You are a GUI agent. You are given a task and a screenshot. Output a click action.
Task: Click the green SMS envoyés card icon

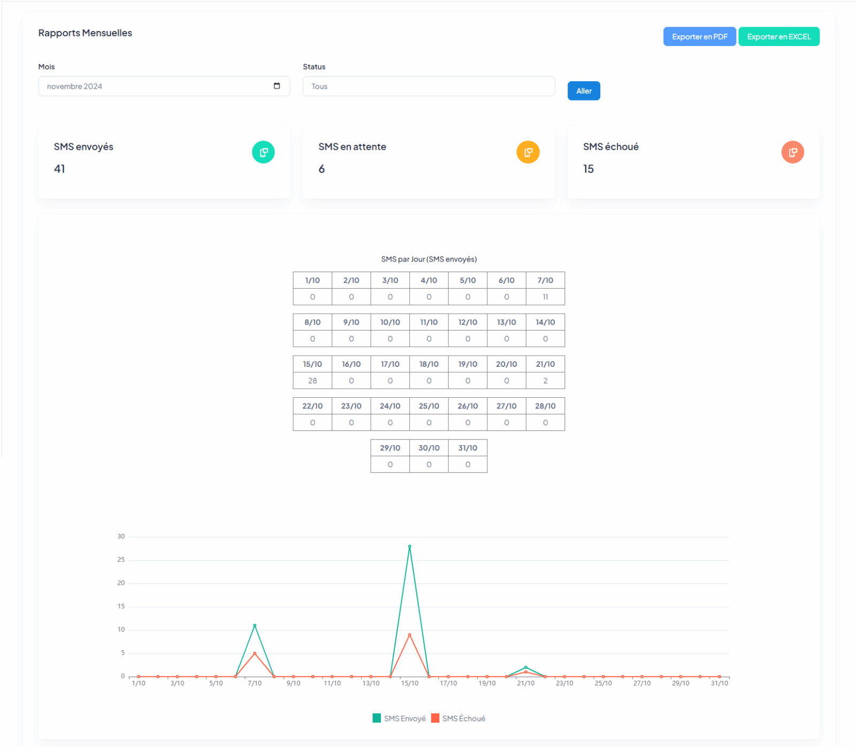(263, 152)
